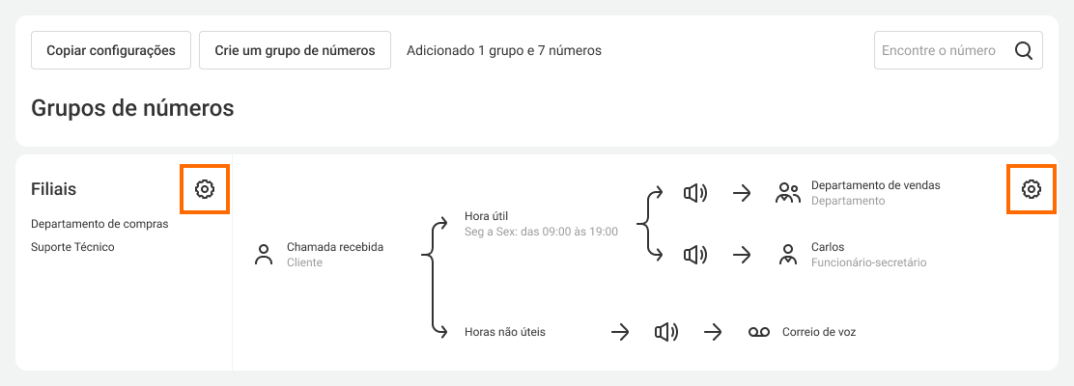The height and width of the screenshot is (386, 1074).
Task: Select Departamento de compras in Filiais
Action: tap(99, 224)
